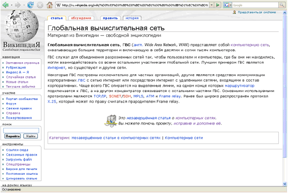Open the Цитировать статью link
This screenshot has height=193, width=288.
[x=21, y=179]
